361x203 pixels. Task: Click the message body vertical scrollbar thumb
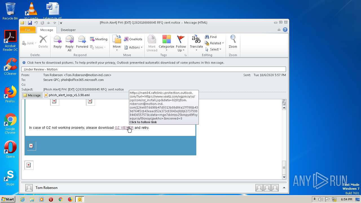click(x=284, y=167)
